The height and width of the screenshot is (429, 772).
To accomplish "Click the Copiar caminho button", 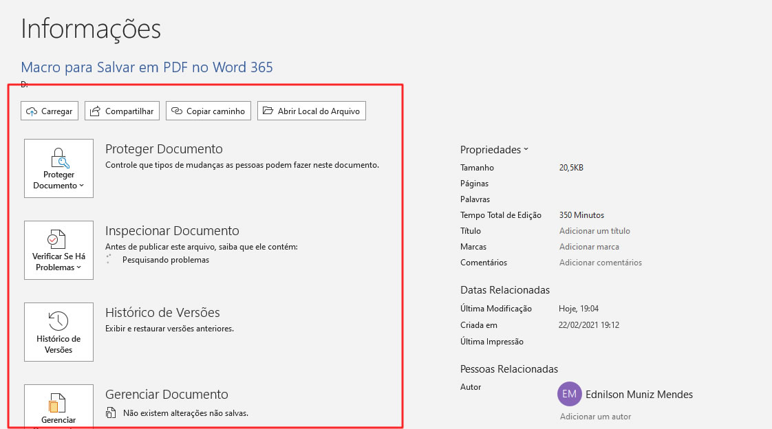I will (208, 111).
